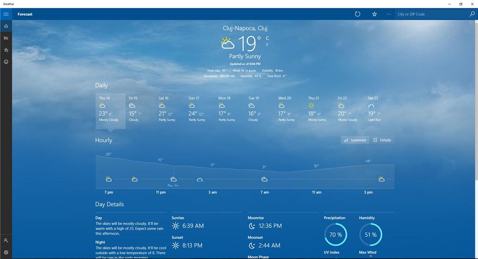Viewport: 478px width, 259px height.
Task: Open the Favorites star-list sidebar icon
Action: (x=6, y=50)
